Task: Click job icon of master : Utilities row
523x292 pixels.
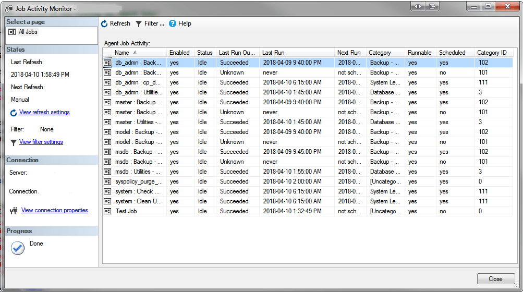Action: click(x=107, y=122)
